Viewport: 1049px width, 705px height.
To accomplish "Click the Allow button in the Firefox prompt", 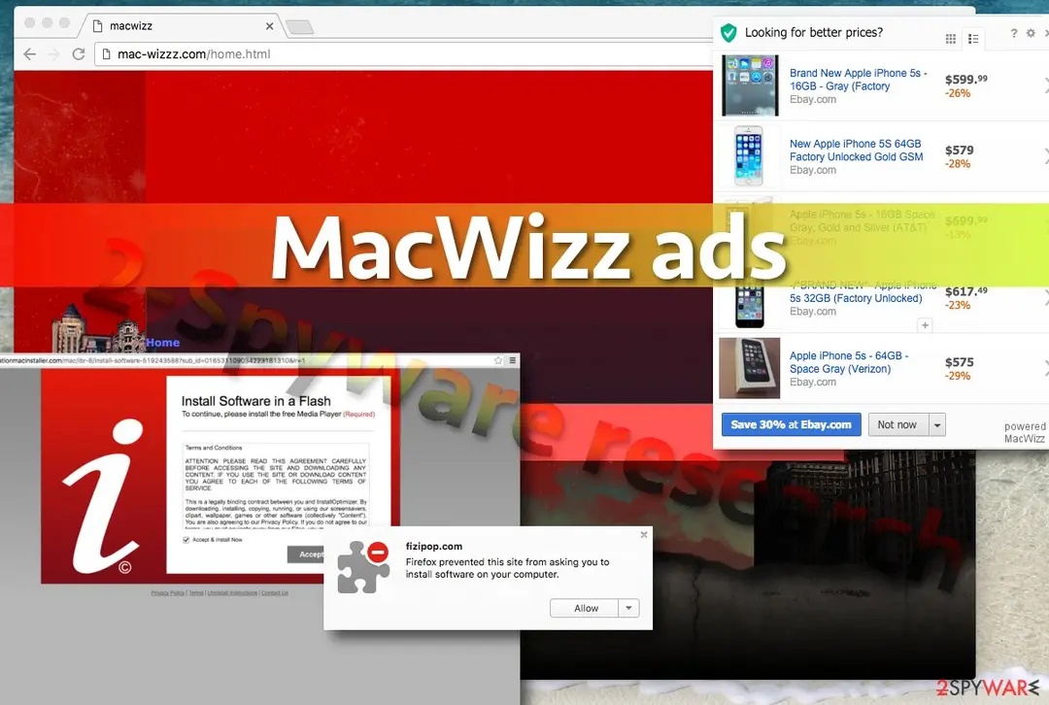I will [x=585, y=608].
